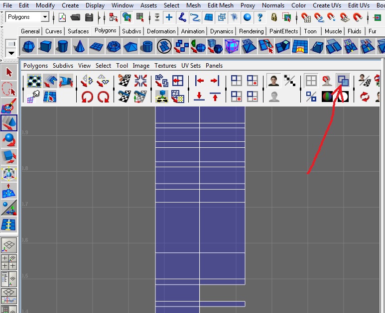Activate the Scale tool in toolbox
Screen dimensions: 385x313
click(9, 156)
